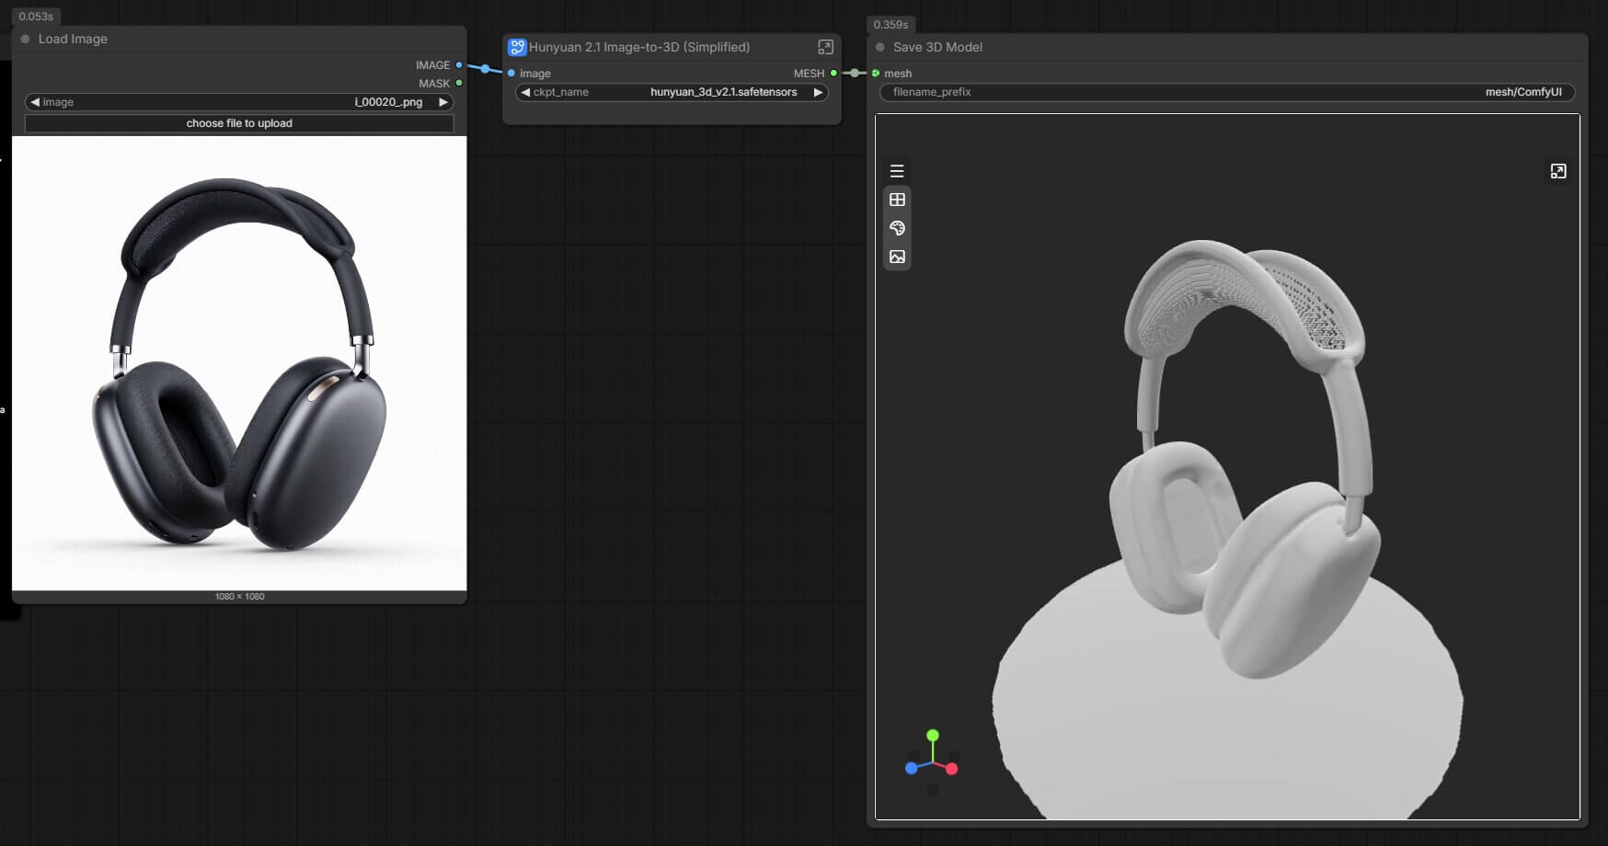Viewport: 1608px width, 846px height.
Task: Expand the 3D viewer to fullscreen
Action: point(1557,171)
